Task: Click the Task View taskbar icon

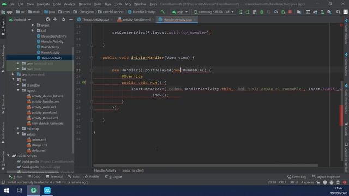Action: [20, 191]
